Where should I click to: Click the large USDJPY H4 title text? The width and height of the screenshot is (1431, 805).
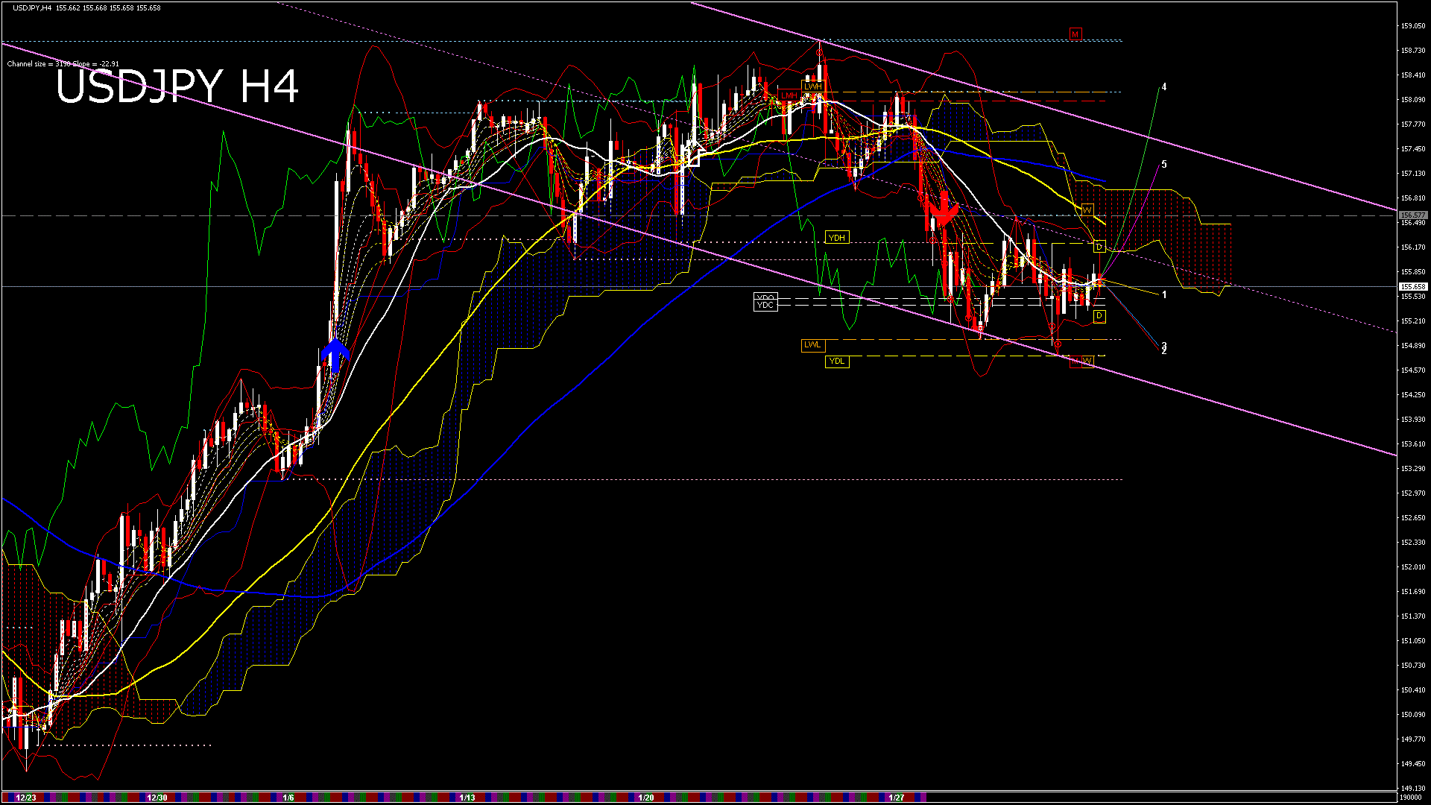[177, 86]
